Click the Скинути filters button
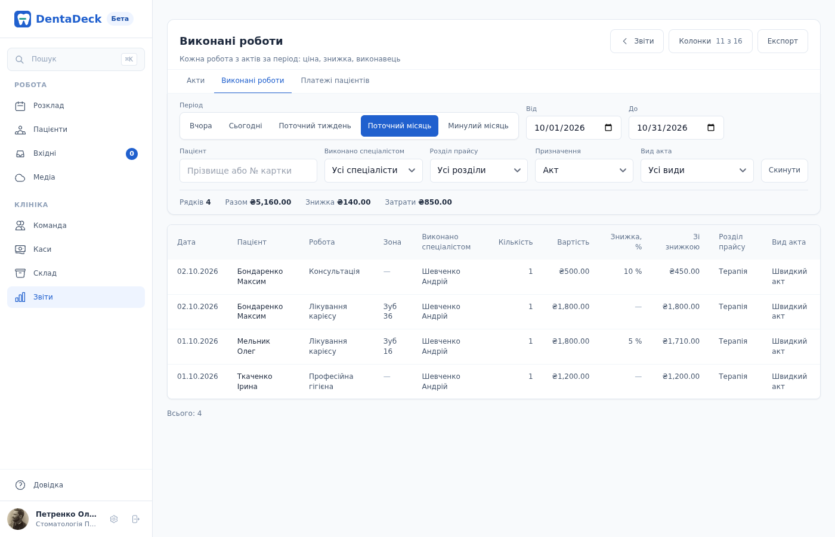Screen dimensions: 835x537 [784, 171]
